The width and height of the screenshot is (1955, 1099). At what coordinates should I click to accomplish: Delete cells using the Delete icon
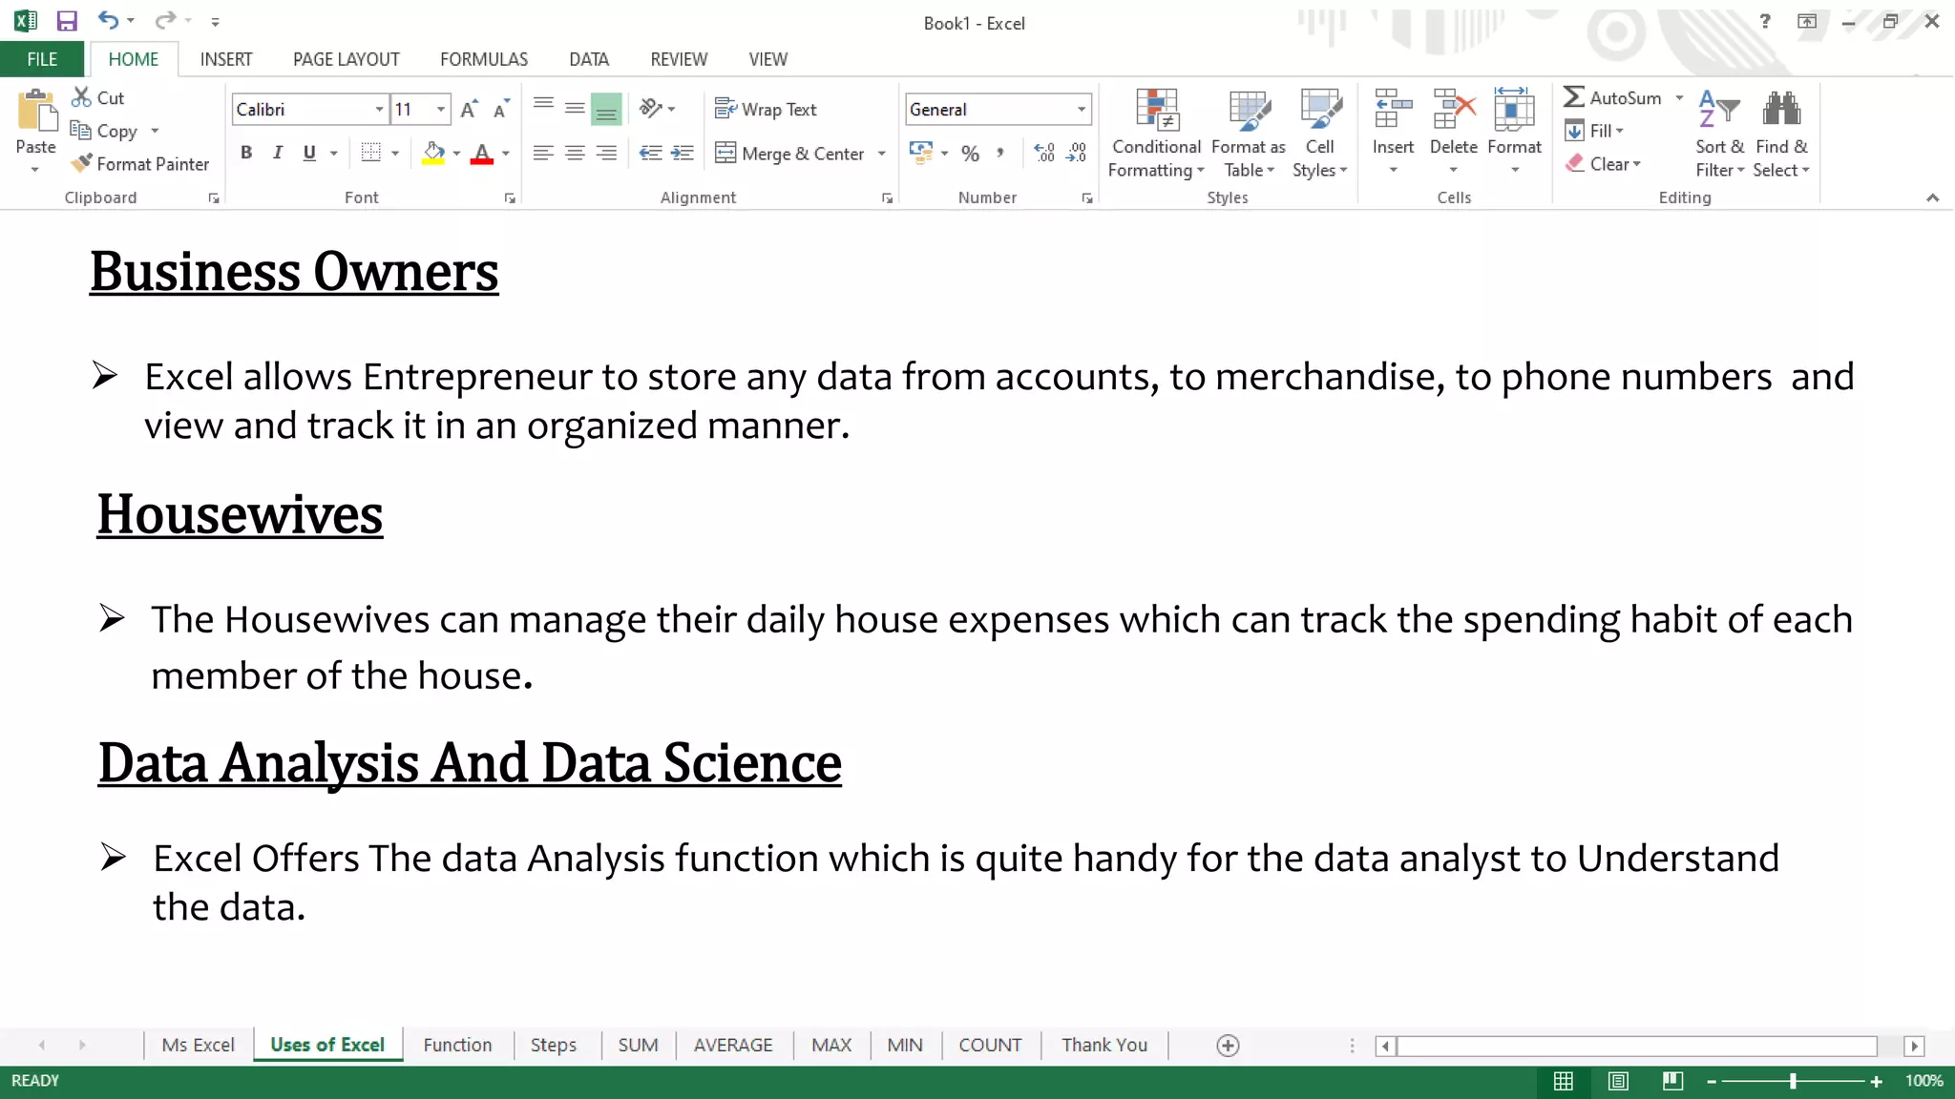(1454, 110)
